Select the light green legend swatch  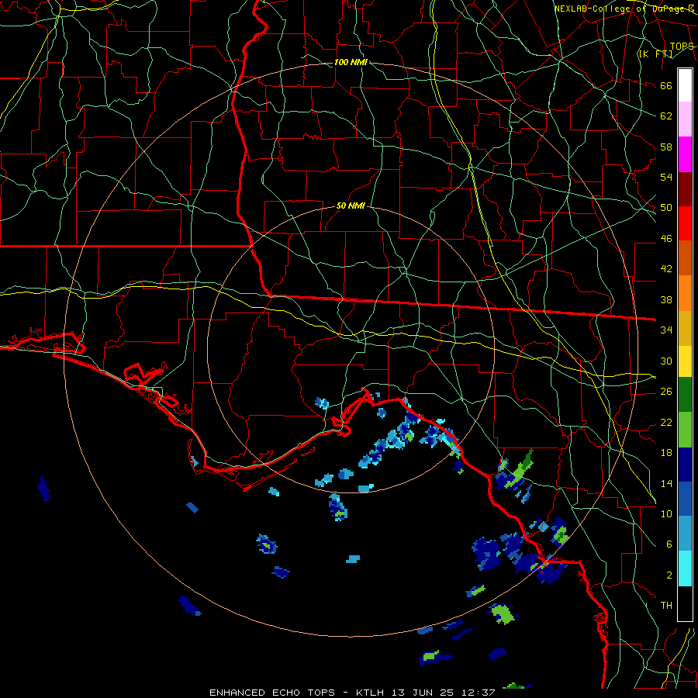click(x=685, y=430)
